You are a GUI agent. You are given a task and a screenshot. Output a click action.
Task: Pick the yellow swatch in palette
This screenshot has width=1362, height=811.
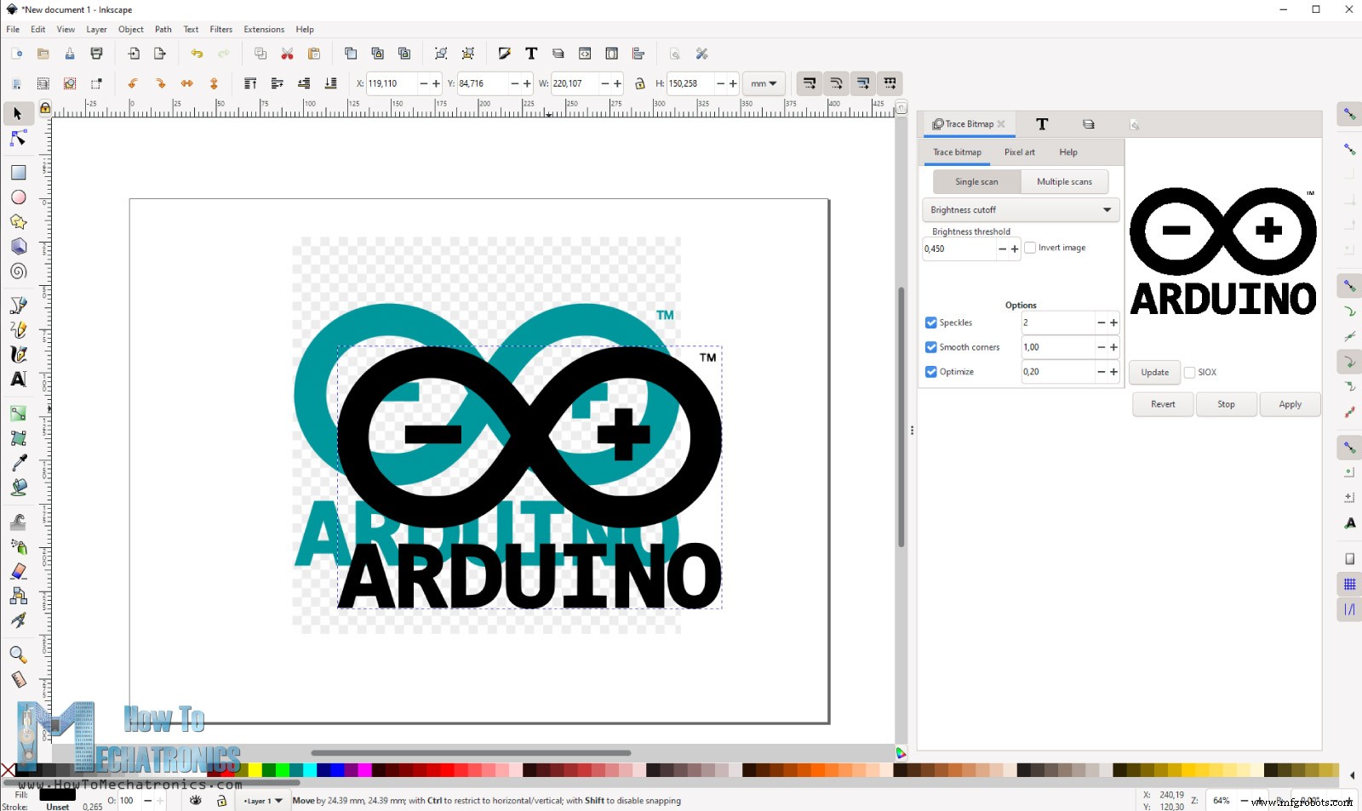(255, 770)
